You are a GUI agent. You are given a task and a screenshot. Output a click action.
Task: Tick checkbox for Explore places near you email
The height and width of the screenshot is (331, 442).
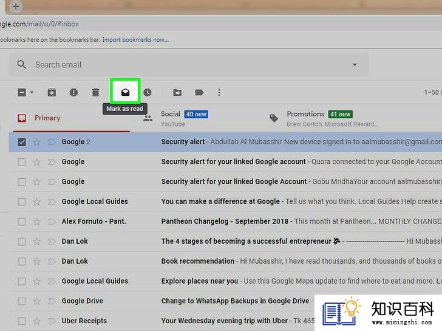(22, 281)
